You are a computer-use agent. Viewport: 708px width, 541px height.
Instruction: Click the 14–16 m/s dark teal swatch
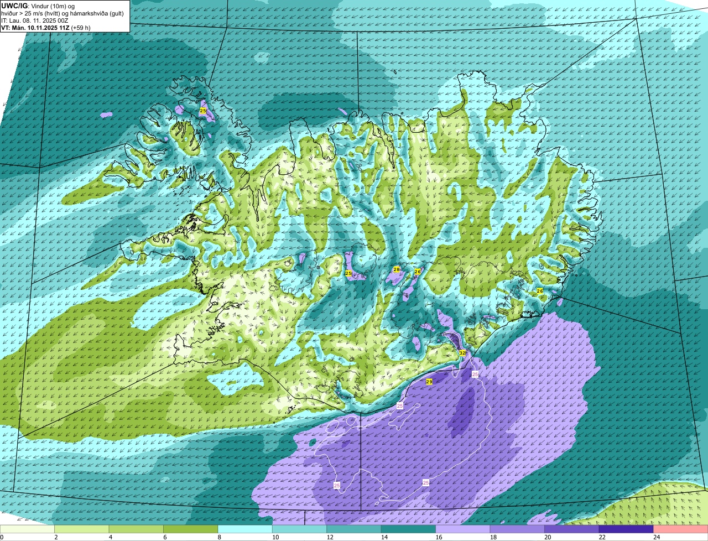point(409,529)
